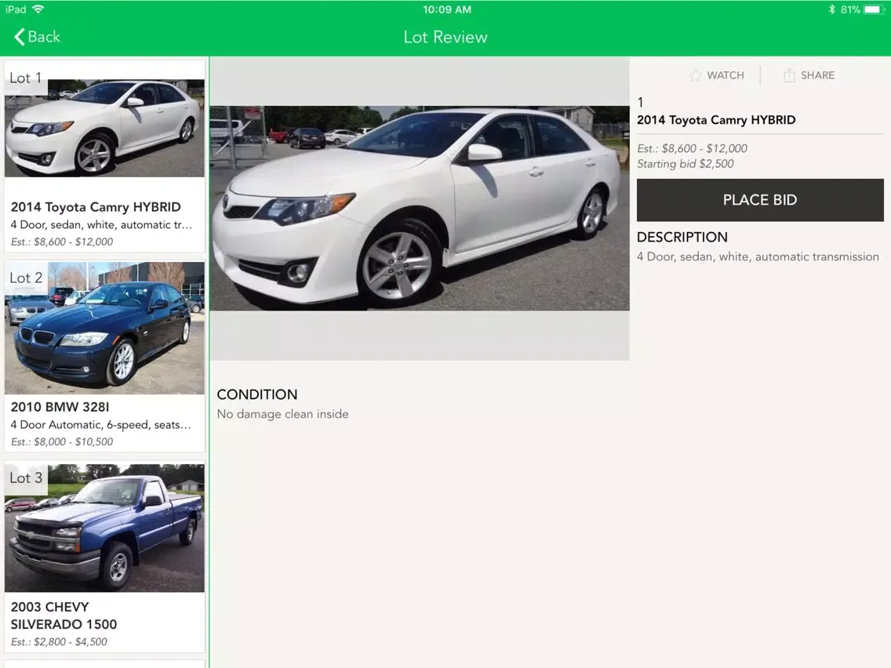The image size is (891, 668).
Task: Tap the 81% battery percentage
Action: [850, 9]
